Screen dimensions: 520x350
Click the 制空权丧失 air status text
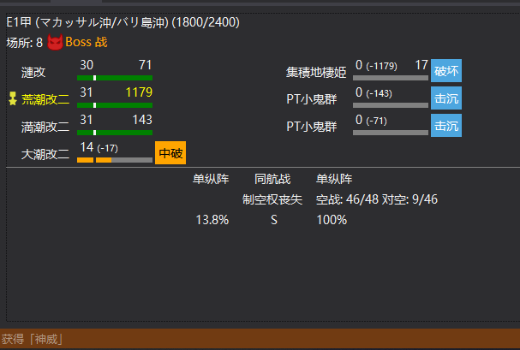pos(272,199)
